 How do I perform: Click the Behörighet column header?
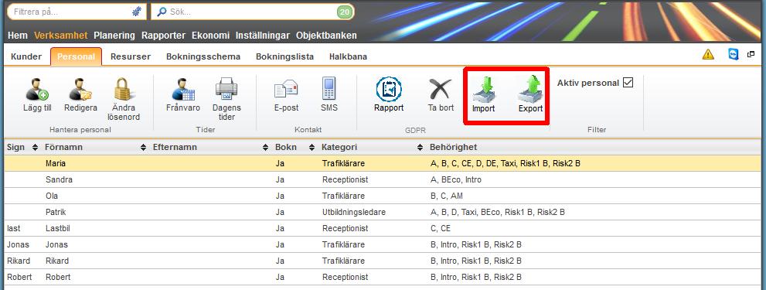click(x=453, y=147)
